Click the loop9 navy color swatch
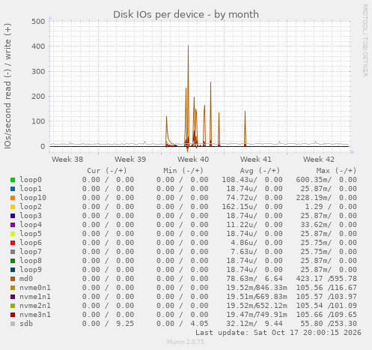 [x=13, y=270]
